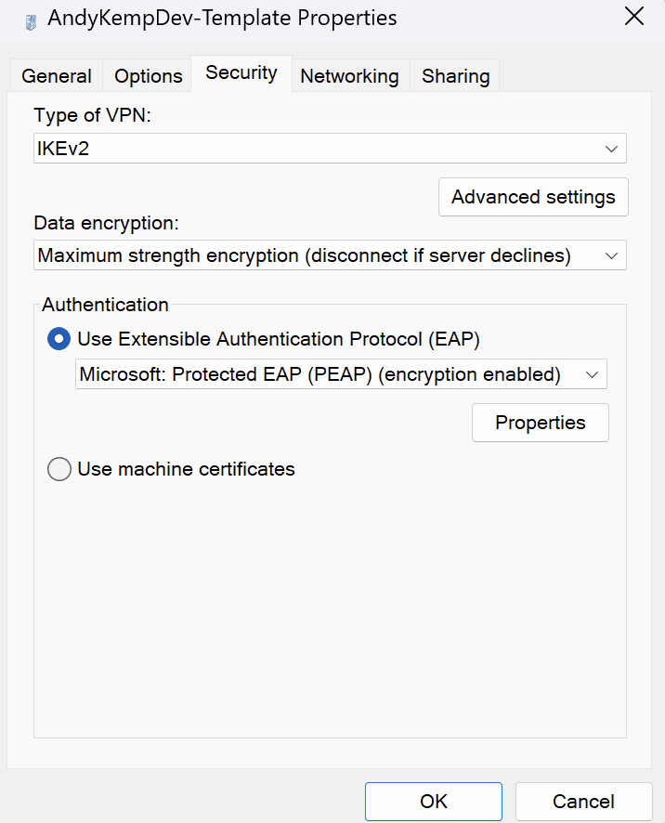Select the Security tab
This screenshot has height=823, width=665.
coord(241,73)
